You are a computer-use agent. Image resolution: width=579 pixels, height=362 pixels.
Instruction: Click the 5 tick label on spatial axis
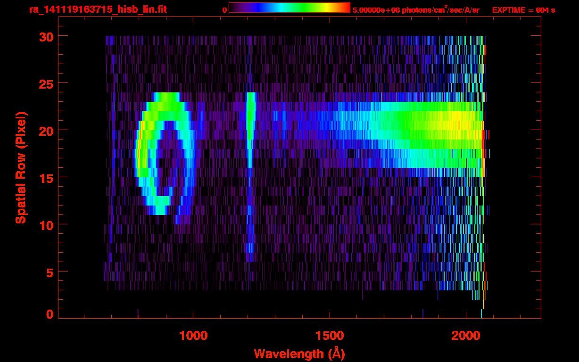click(50, 272)
